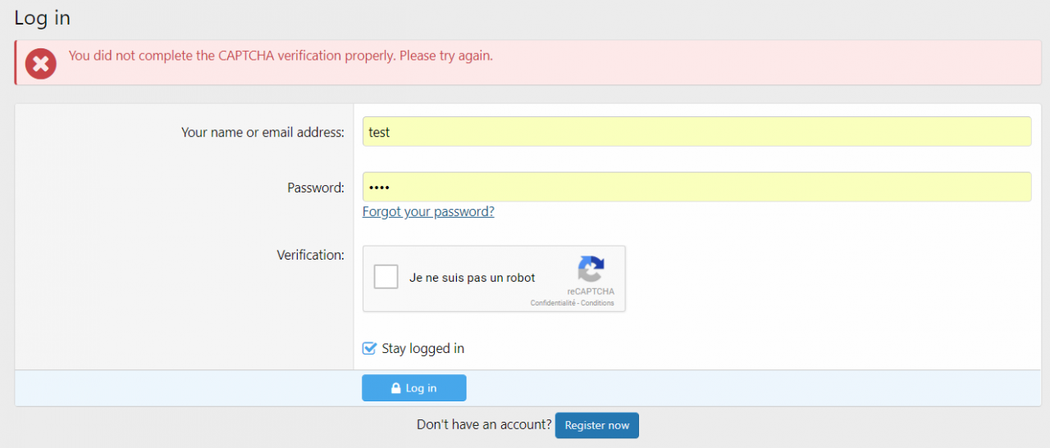1050x448 pixels.
Task: Click the 'Stay logged in' label text
Action: 422,348
